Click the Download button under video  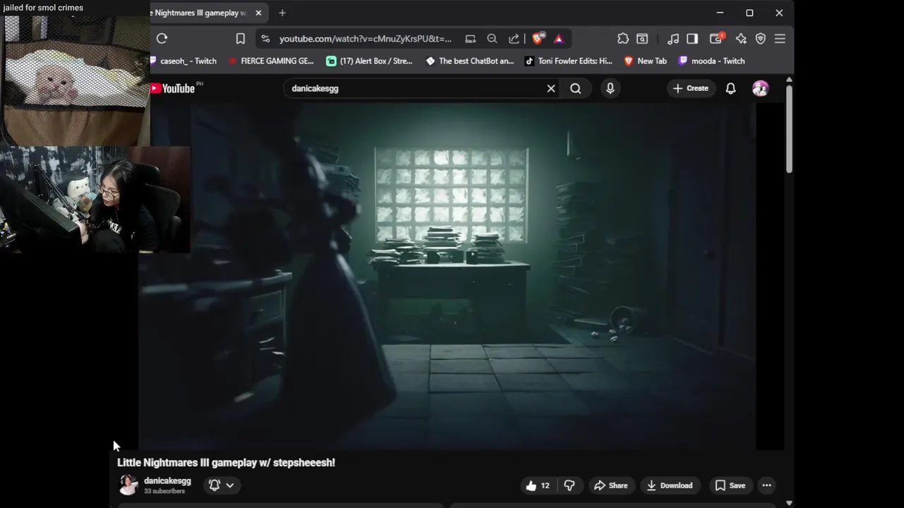point(670,485)
